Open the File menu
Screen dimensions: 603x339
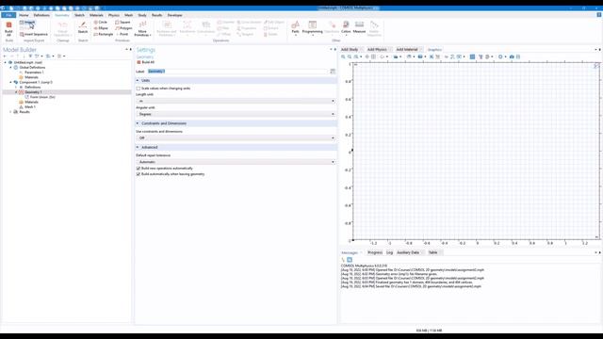pyautogui.click(x=8, y=15)
